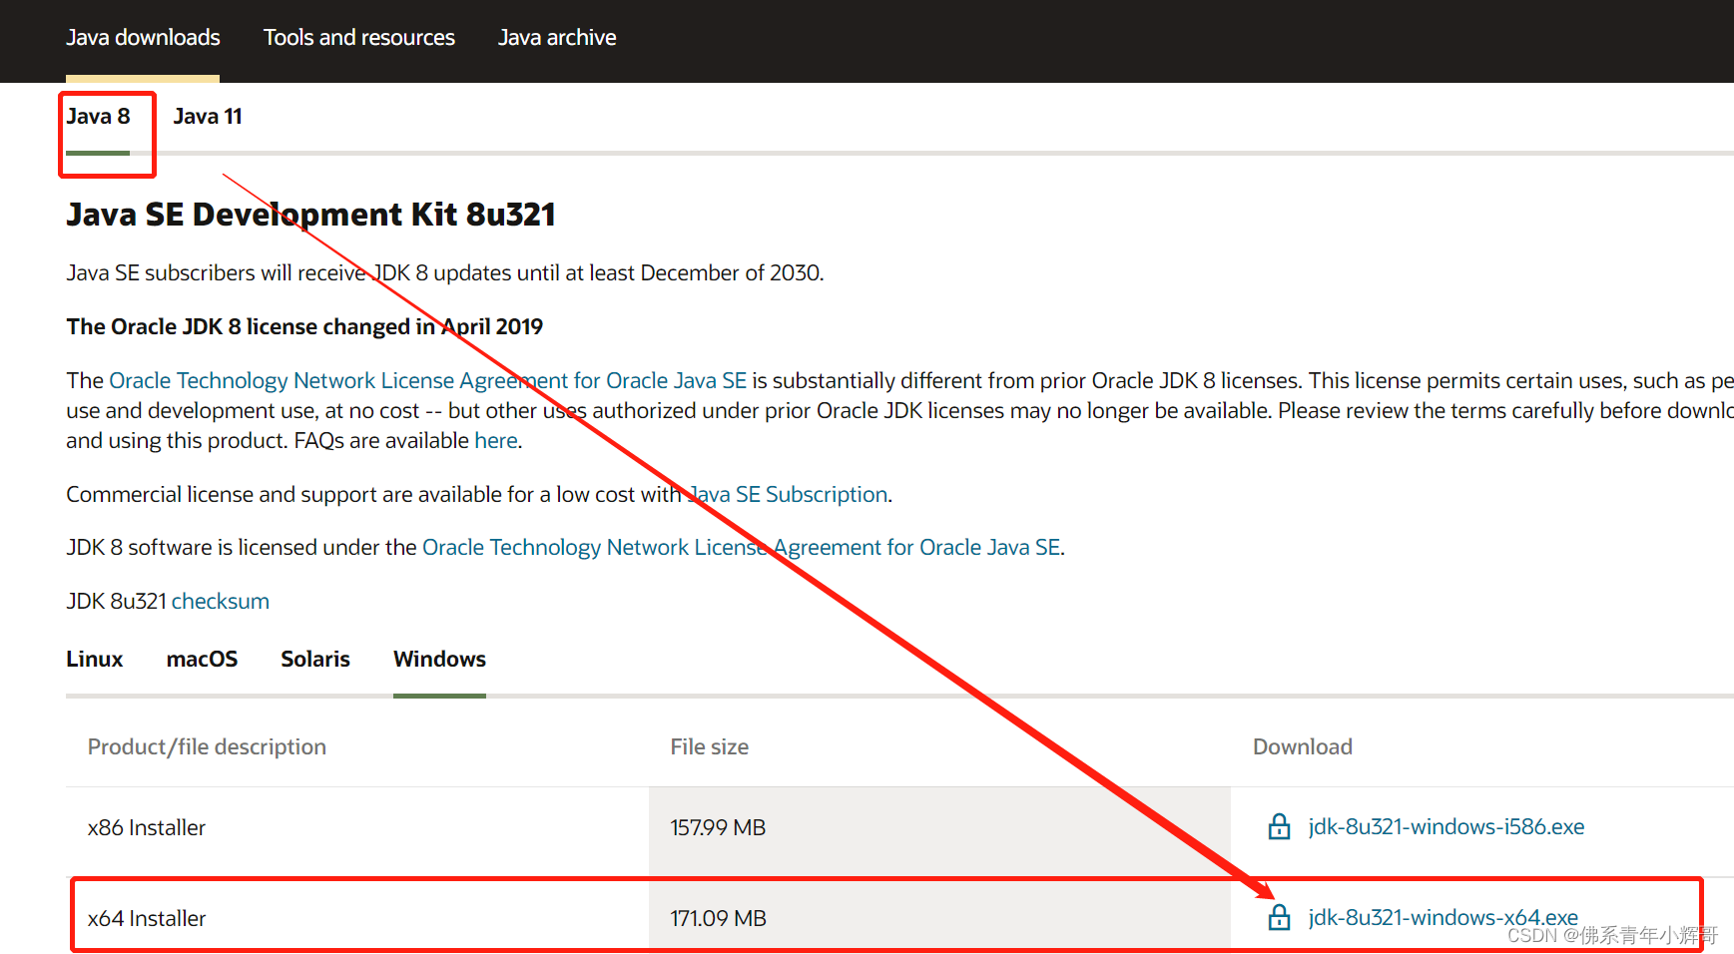Click the 'Java SE subscribers will receive' sentence
Image resolution: width=1734 pixels, height=954 pixels.
[x=445, y=273]
